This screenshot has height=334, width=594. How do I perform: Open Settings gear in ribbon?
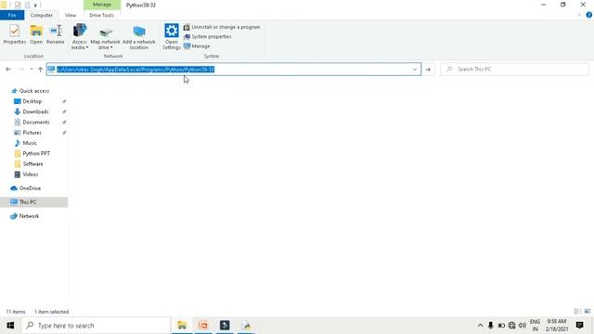pyautogui.click(x=171, y=37)
